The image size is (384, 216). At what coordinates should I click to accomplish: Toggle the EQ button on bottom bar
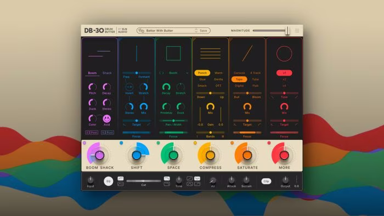(109, 181)
